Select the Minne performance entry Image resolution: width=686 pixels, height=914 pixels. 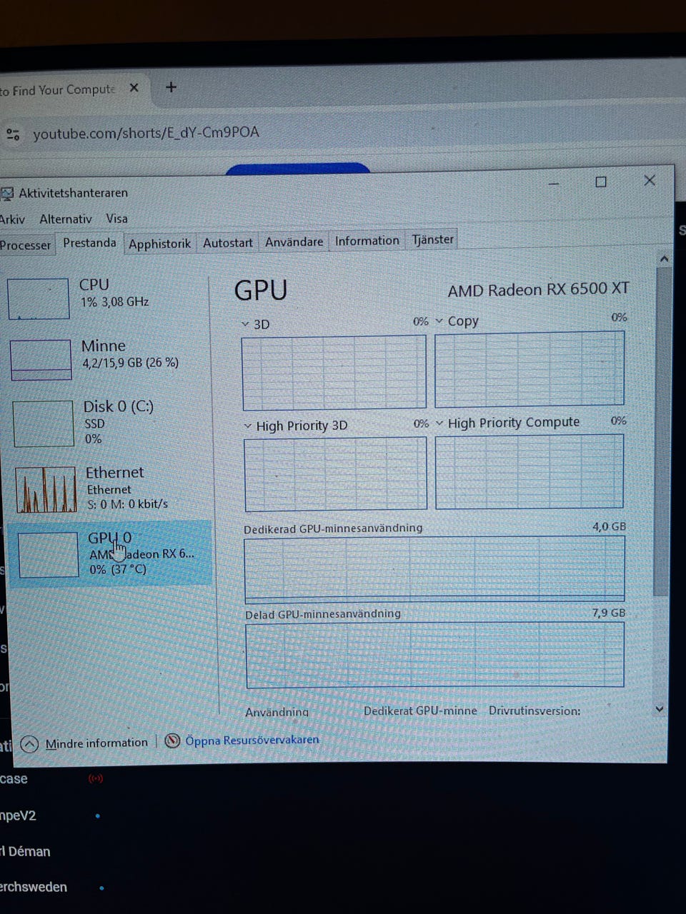[x=109, y=358]
